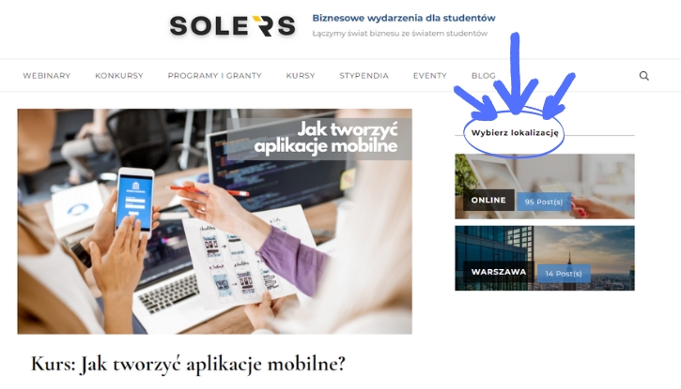681x389 pixels.
Task: Click the Jak tworzyć aplikacje mobilne overlay caption
Action: coord(326,138)
